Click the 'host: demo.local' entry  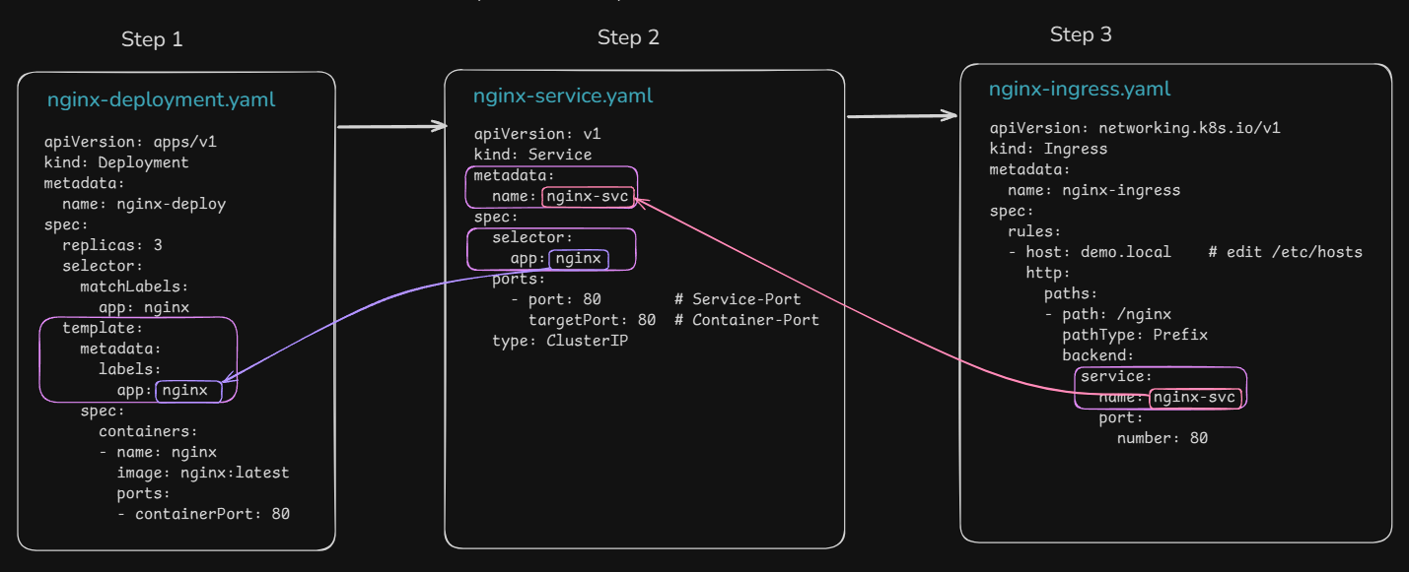click(1098, 252)
